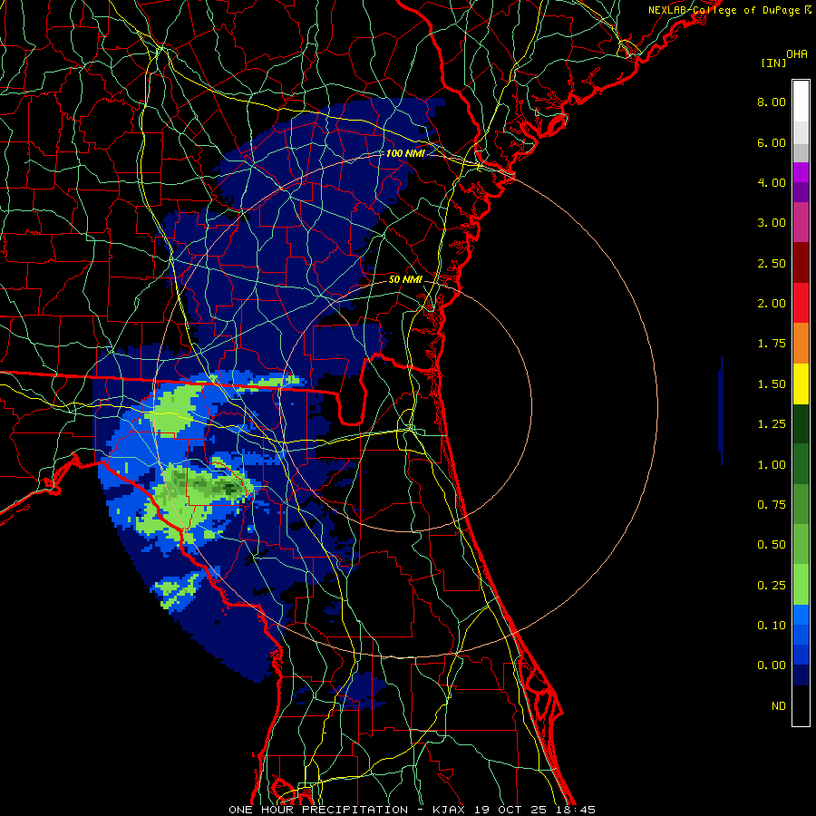Viewport: 816px width, 816px height.
Task: Click the "0.25" legend value
Action: point(772,586)
